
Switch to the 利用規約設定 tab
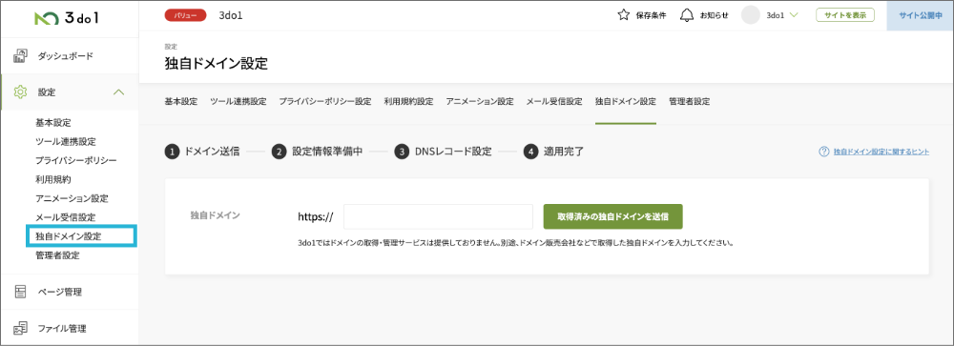(408, 102)
